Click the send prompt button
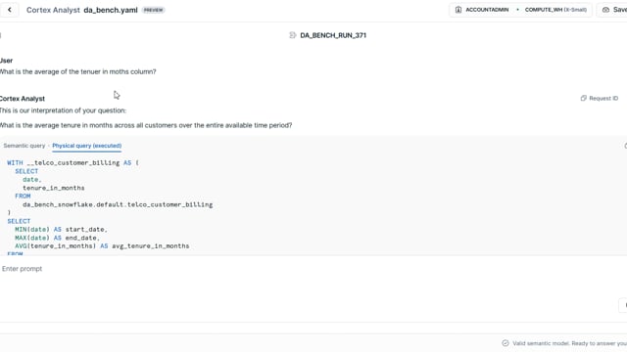 [624, 305]
